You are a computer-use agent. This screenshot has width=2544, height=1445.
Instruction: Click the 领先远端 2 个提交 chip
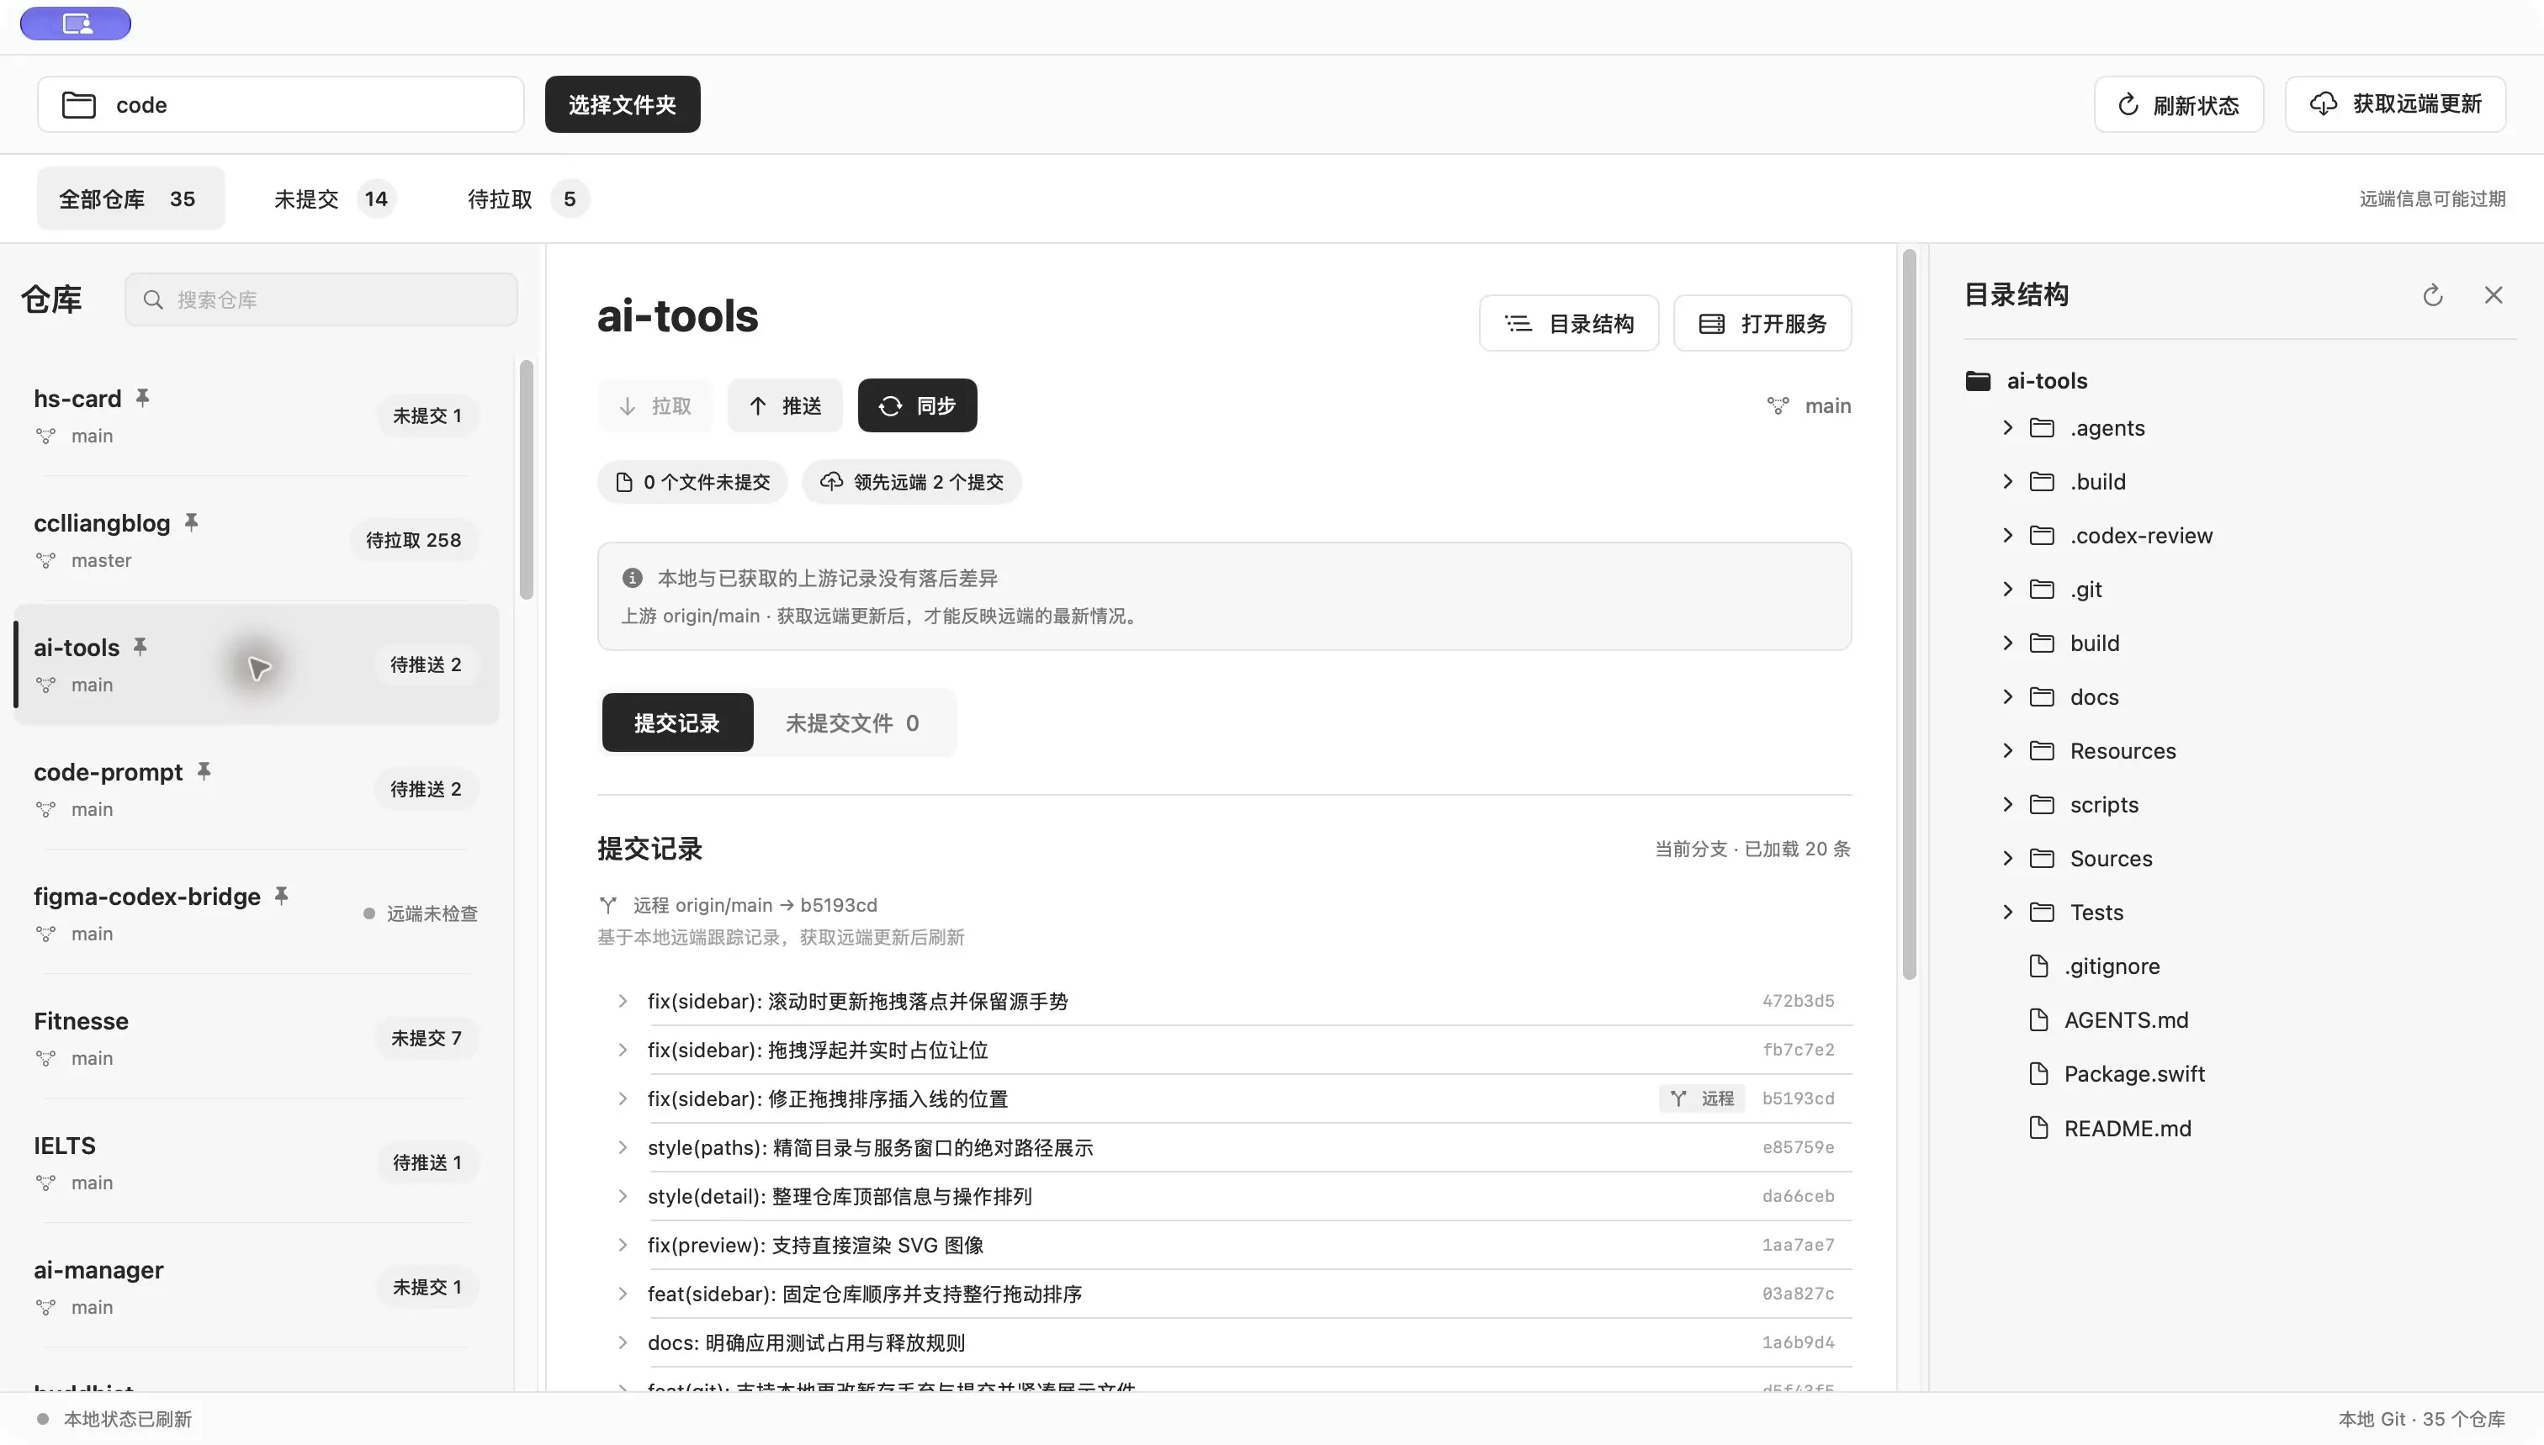[x=911, y=482]
